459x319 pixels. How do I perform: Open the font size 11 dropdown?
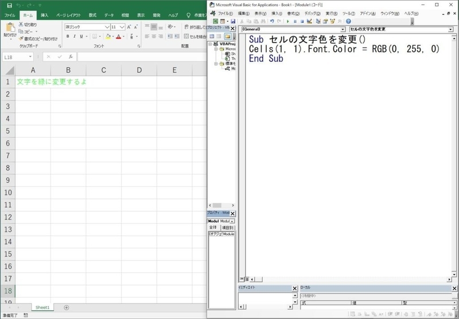pos(122,27)
